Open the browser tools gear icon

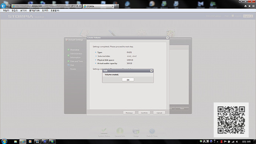253,6
